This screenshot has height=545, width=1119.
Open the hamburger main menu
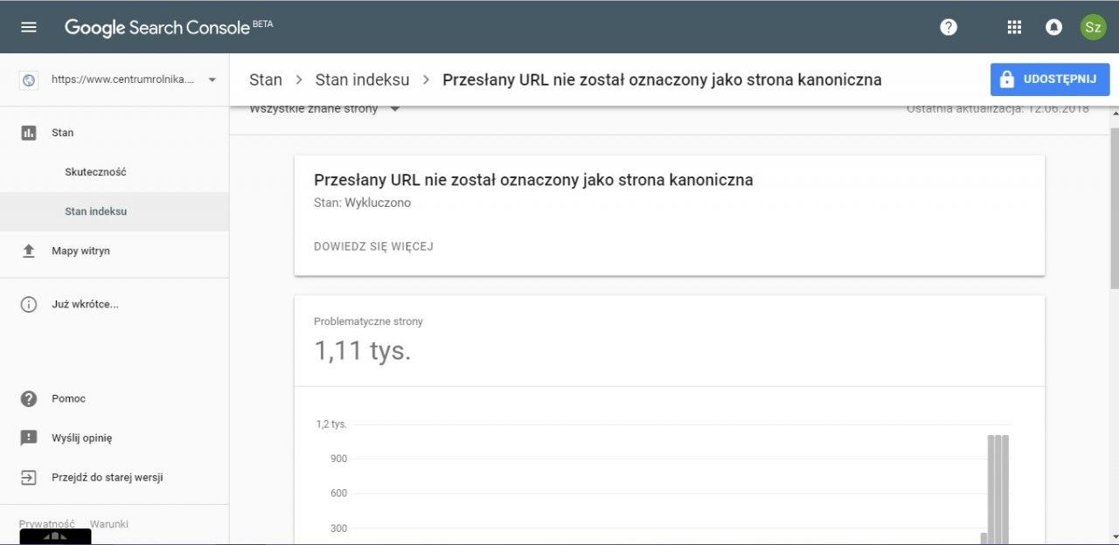29,27
